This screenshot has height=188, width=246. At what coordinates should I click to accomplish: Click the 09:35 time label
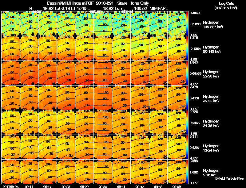pos(103,186)
